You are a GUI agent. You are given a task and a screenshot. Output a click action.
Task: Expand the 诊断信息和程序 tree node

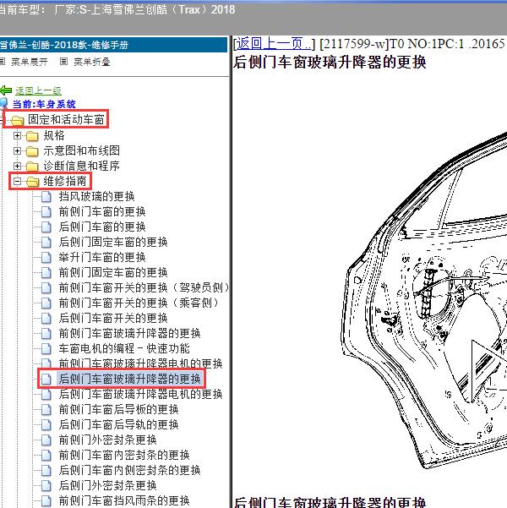(x=17, y=167)
